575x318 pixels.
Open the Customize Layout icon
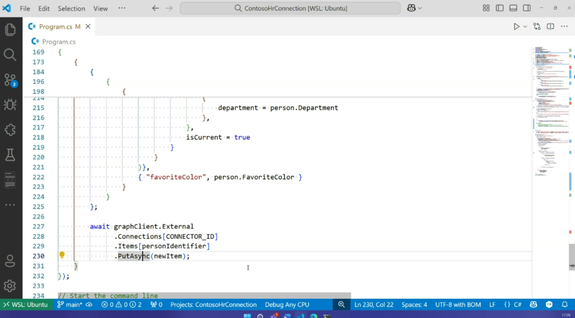[486, 8]
